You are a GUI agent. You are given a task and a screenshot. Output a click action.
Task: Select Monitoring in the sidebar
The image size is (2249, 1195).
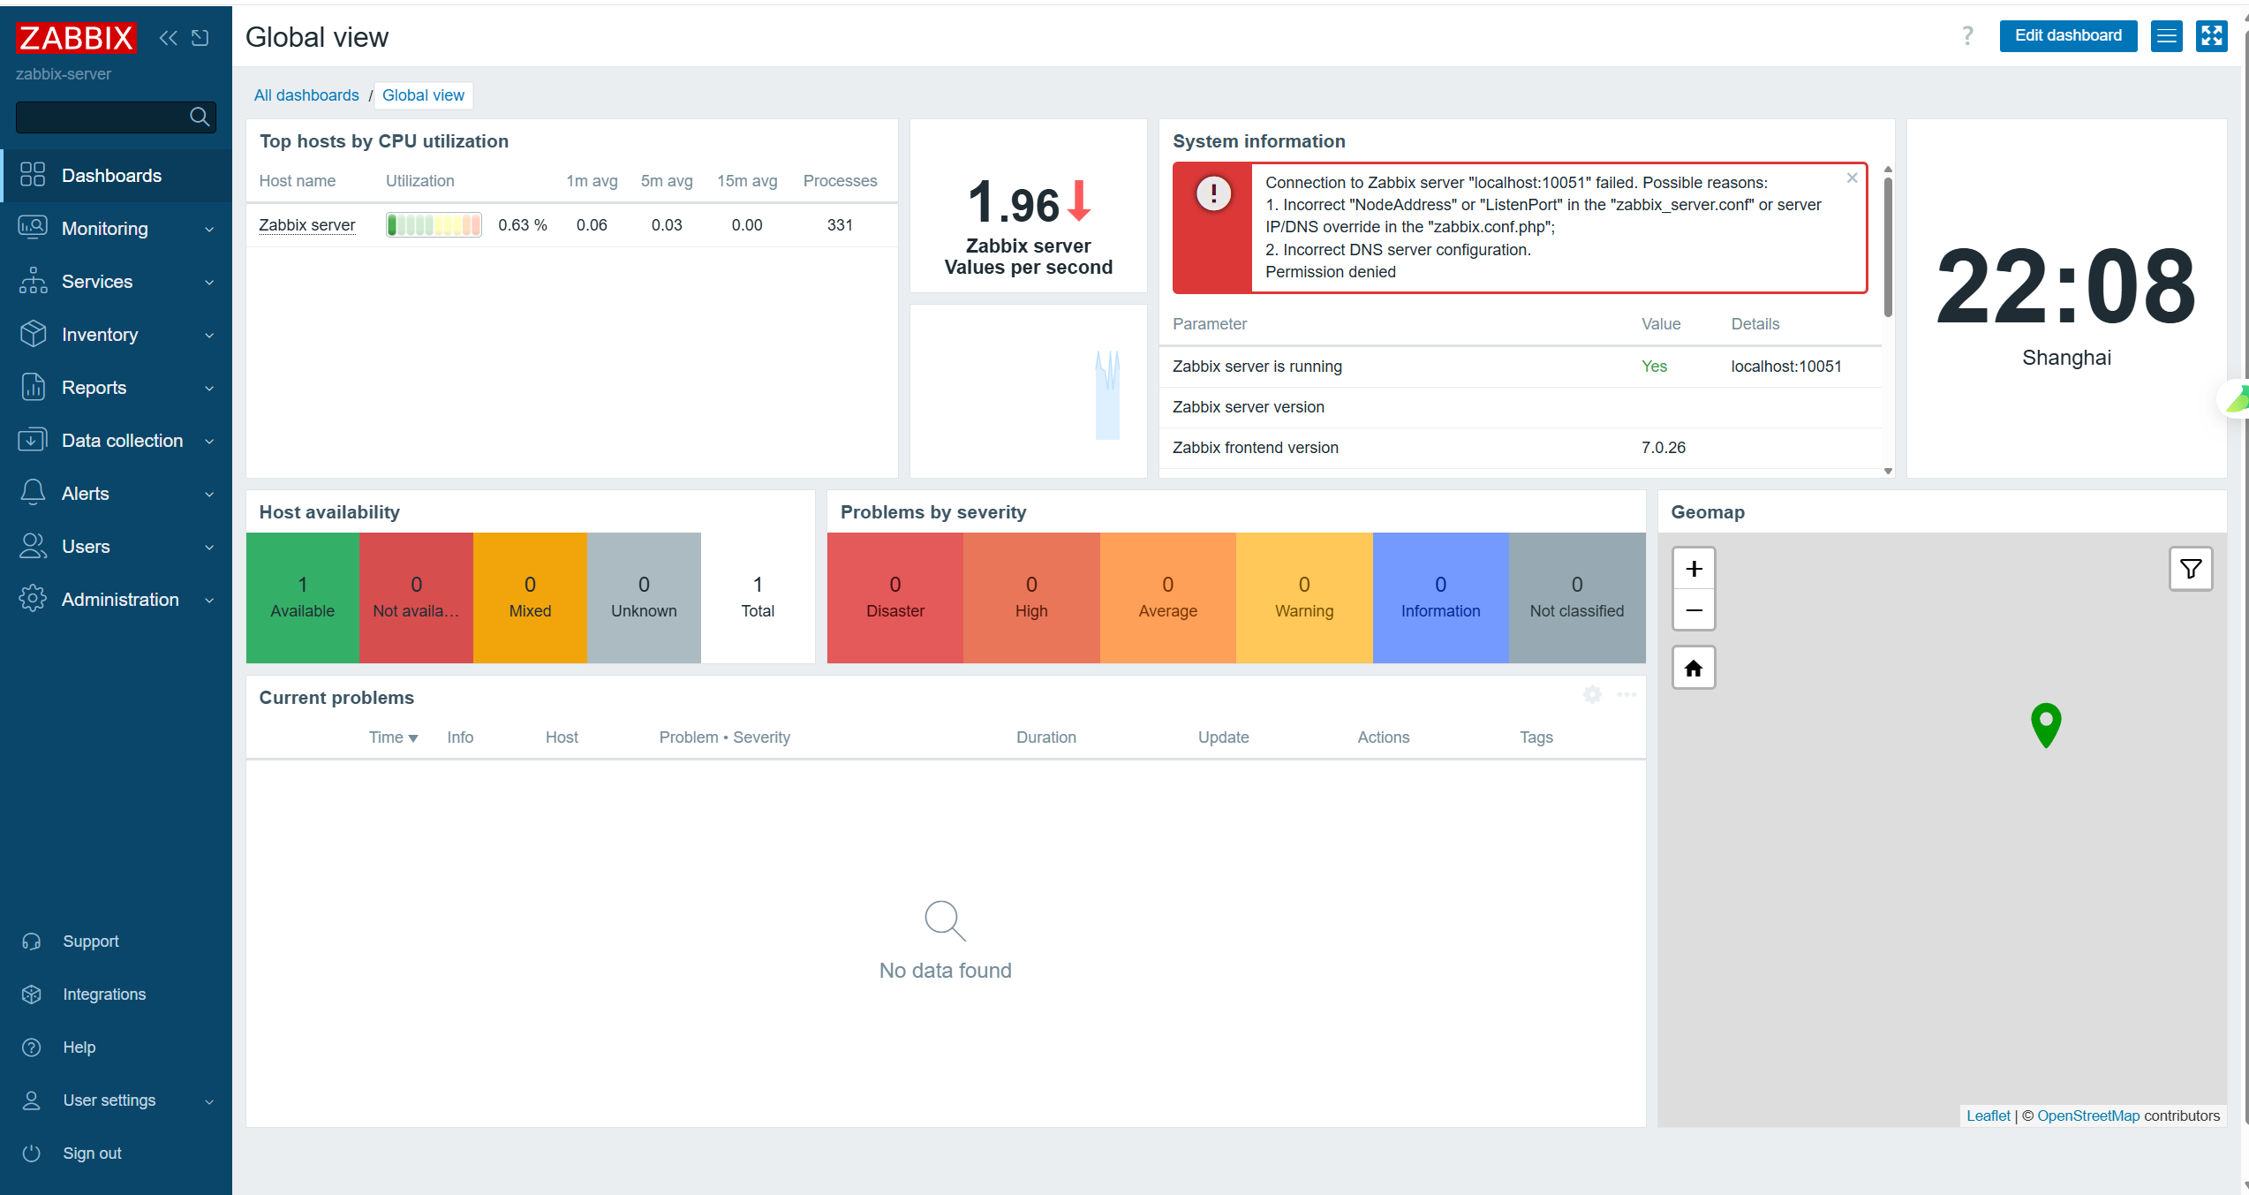(117, 228)
